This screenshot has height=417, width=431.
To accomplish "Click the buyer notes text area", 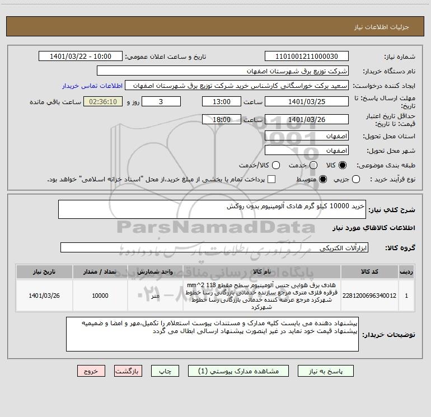I will pyautogui.click(x=212, y=334).
